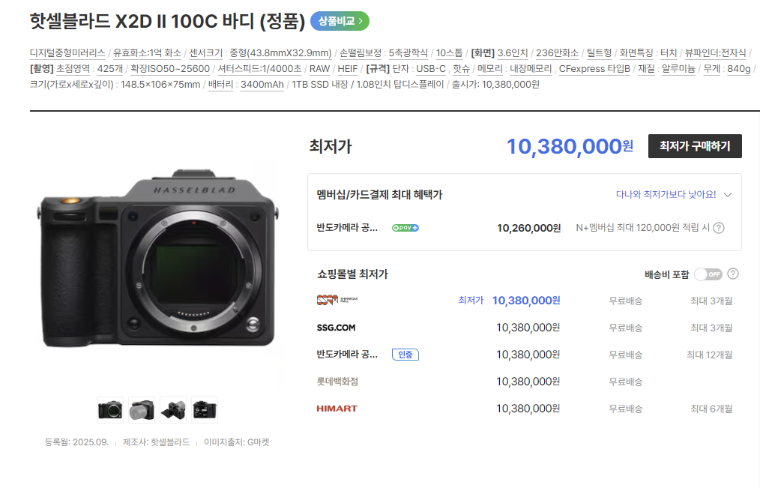Select fourth rear-view camera thumbnail
The width and height of the screenshot is (760, 488).
click(205, 410)
